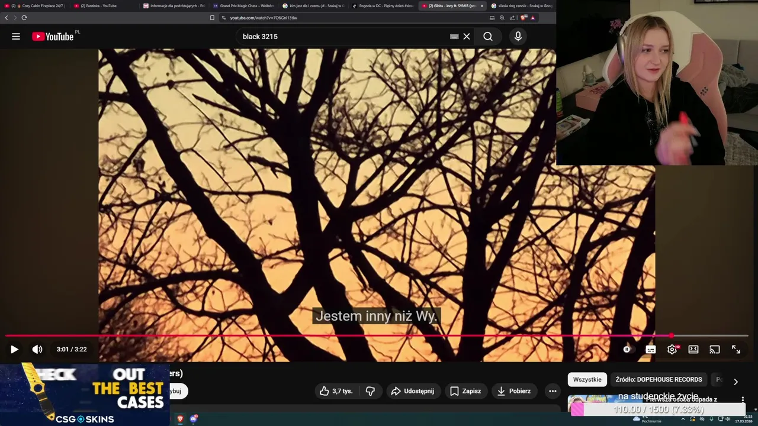Switch to theater mode
The width and height of the screenshot is (758, 426).
[x=693, y=349]
